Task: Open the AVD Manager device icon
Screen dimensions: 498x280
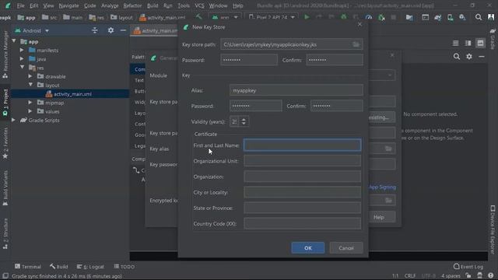Action: (x=450, y=17)
